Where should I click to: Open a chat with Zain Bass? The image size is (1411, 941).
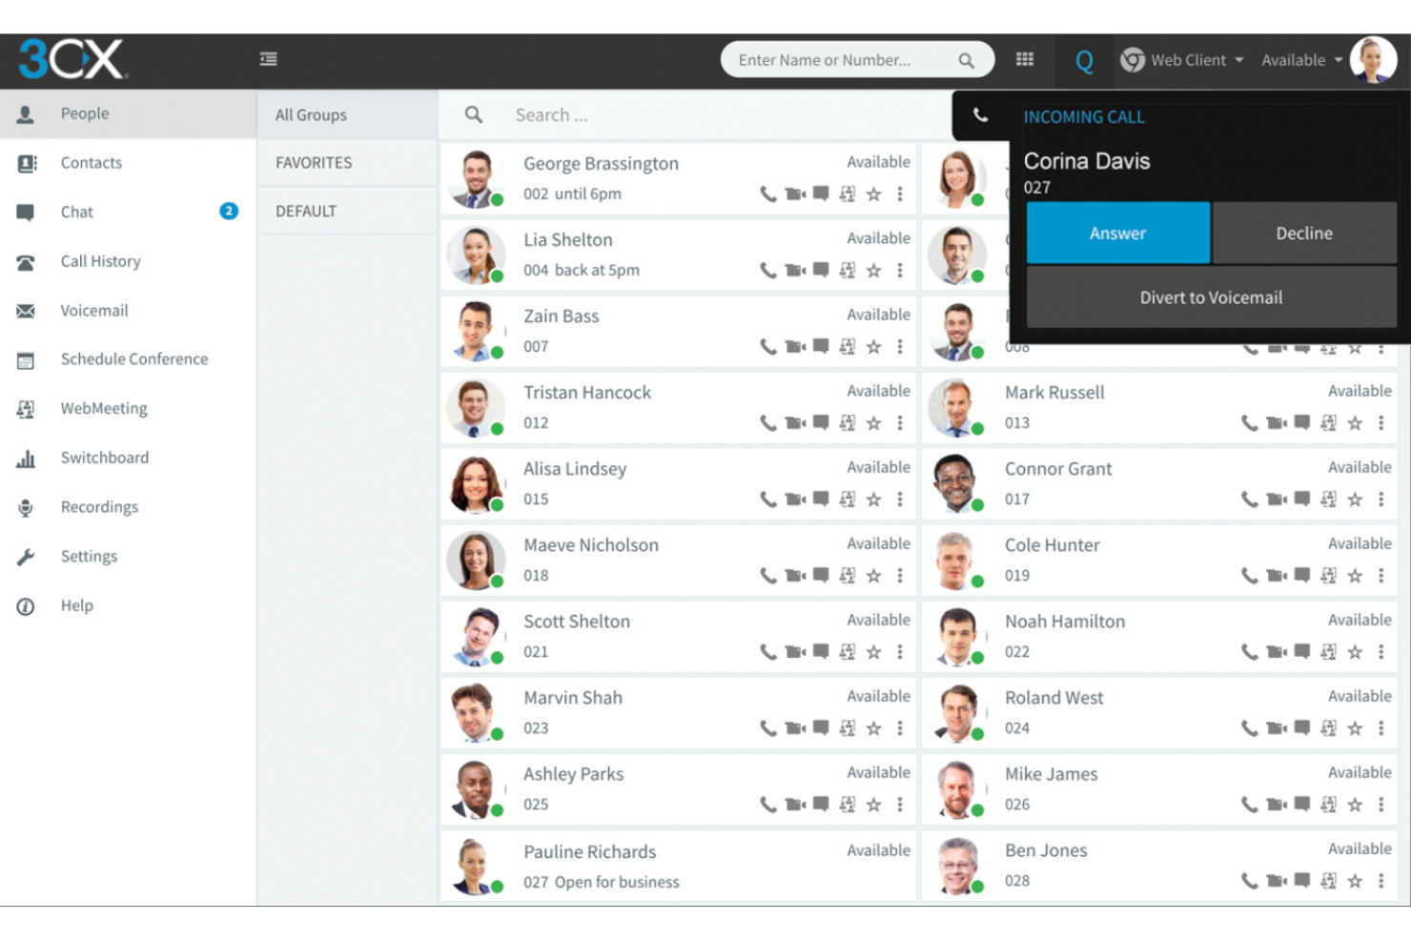click(x=819, y=346)
